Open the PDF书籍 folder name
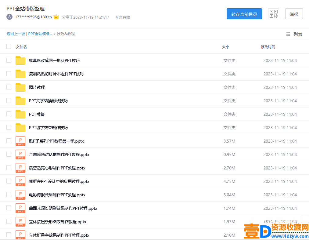Image resolution: width=309 pixels, height=240 pixels. [37, 114]
